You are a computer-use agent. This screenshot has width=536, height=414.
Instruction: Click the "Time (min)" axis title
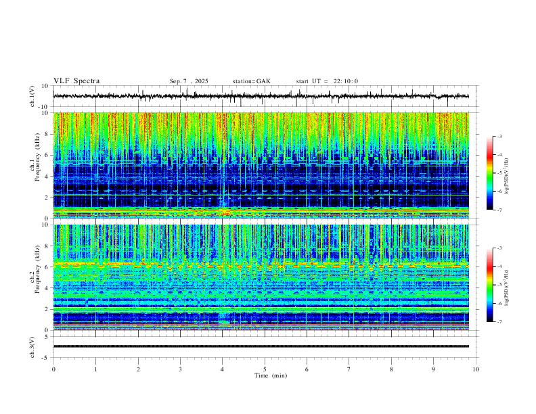pyautogui.click(x=271, y=375)
